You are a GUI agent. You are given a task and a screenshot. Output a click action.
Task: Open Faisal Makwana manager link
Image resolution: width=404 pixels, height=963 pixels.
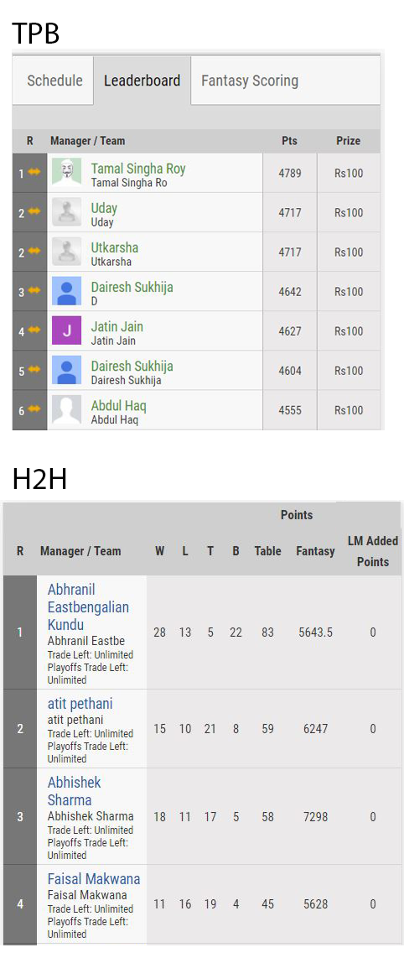tap(94, 879)
